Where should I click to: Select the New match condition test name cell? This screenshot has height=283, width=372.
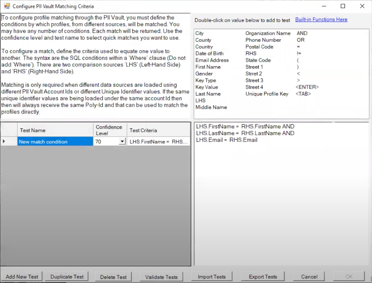[x=55, y=141]
